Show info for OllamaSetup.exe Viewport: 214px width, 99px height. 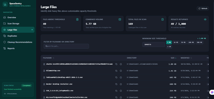(121, 71)
